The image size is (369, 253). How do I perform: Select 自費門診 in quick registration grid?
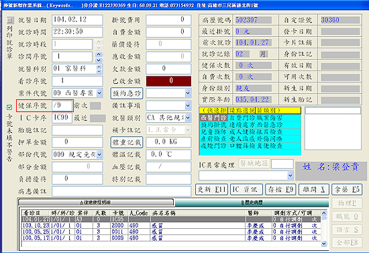242,117
